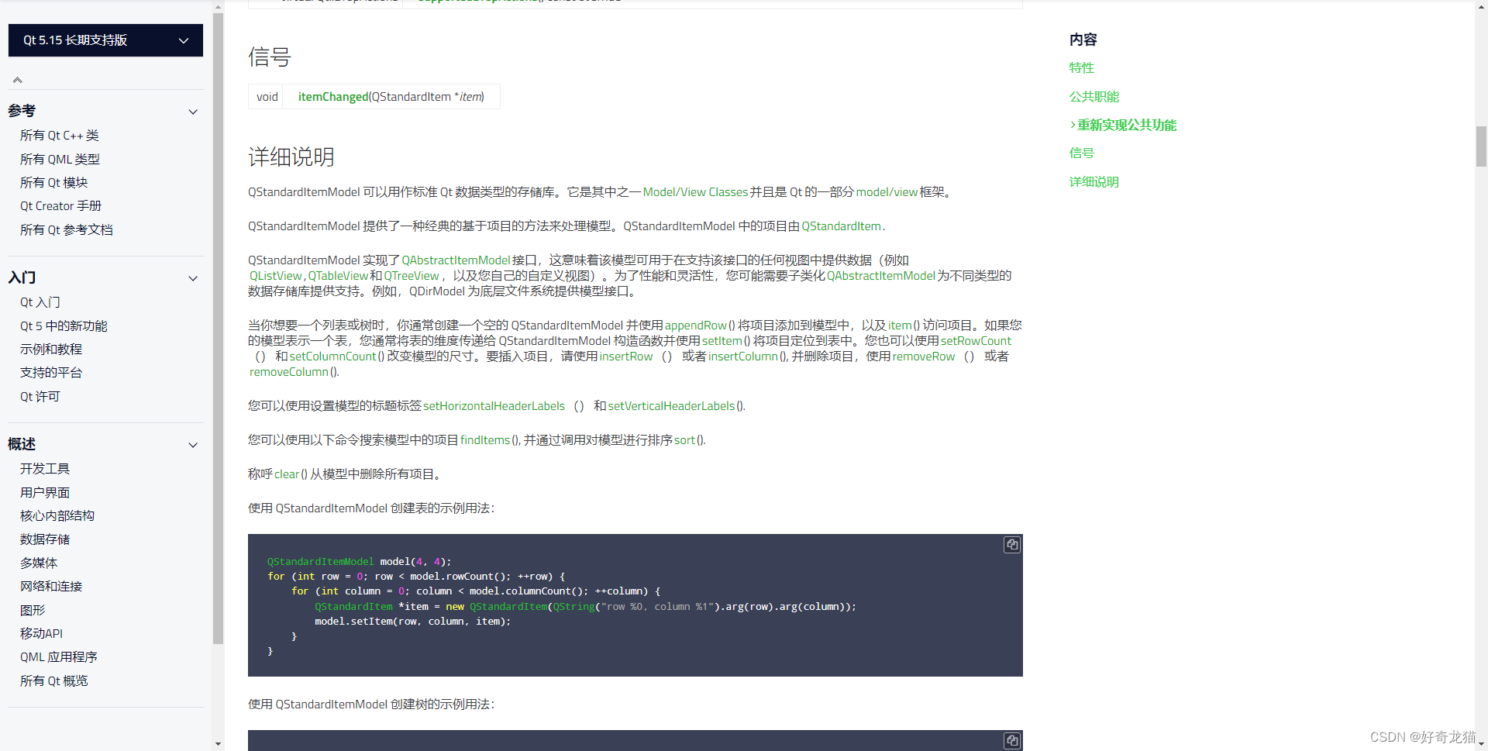
Task: Open setHorizontalHeaderLabels link
Action: click(x=494, y=406)
